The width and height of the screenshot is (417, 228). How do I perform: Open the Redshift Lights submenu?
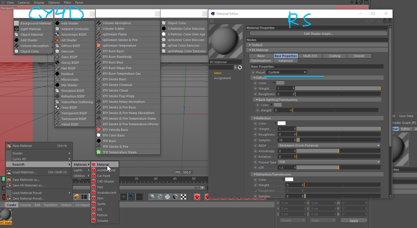tap(81, 170)
